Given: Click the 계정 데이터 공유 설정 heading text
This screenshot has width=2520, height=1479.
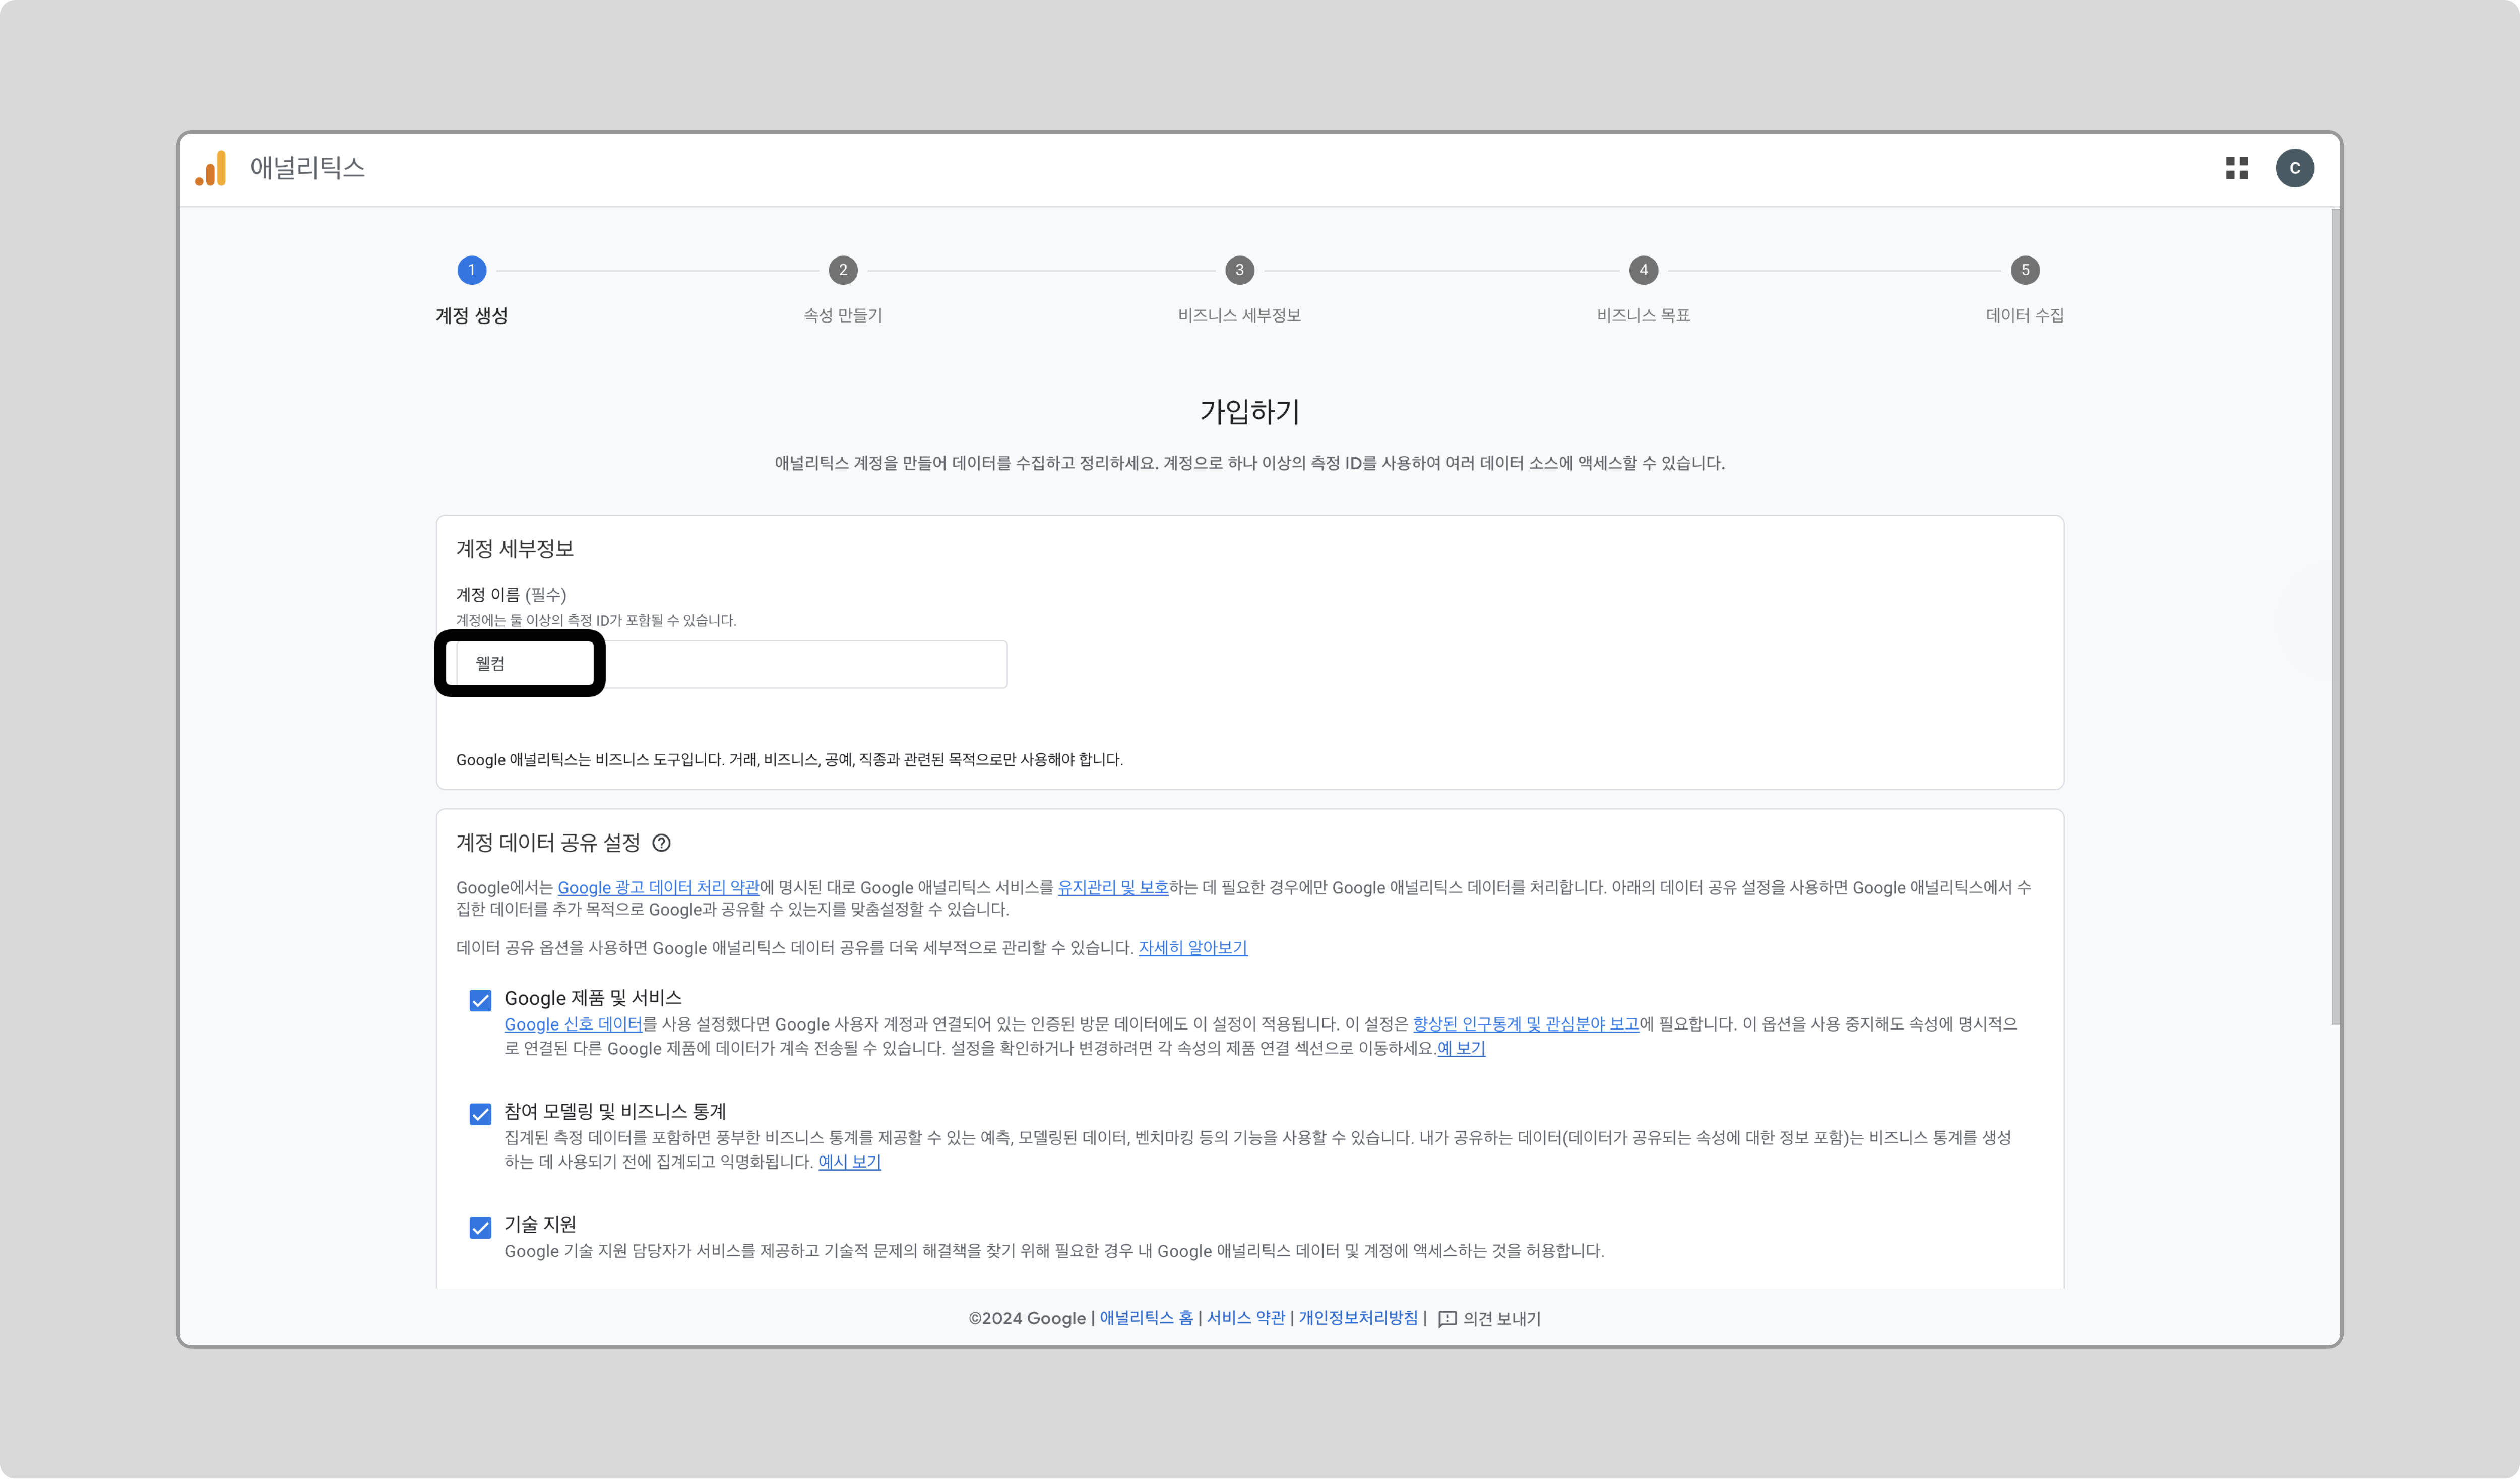Looking at the screenshot, I should (548, 843).
